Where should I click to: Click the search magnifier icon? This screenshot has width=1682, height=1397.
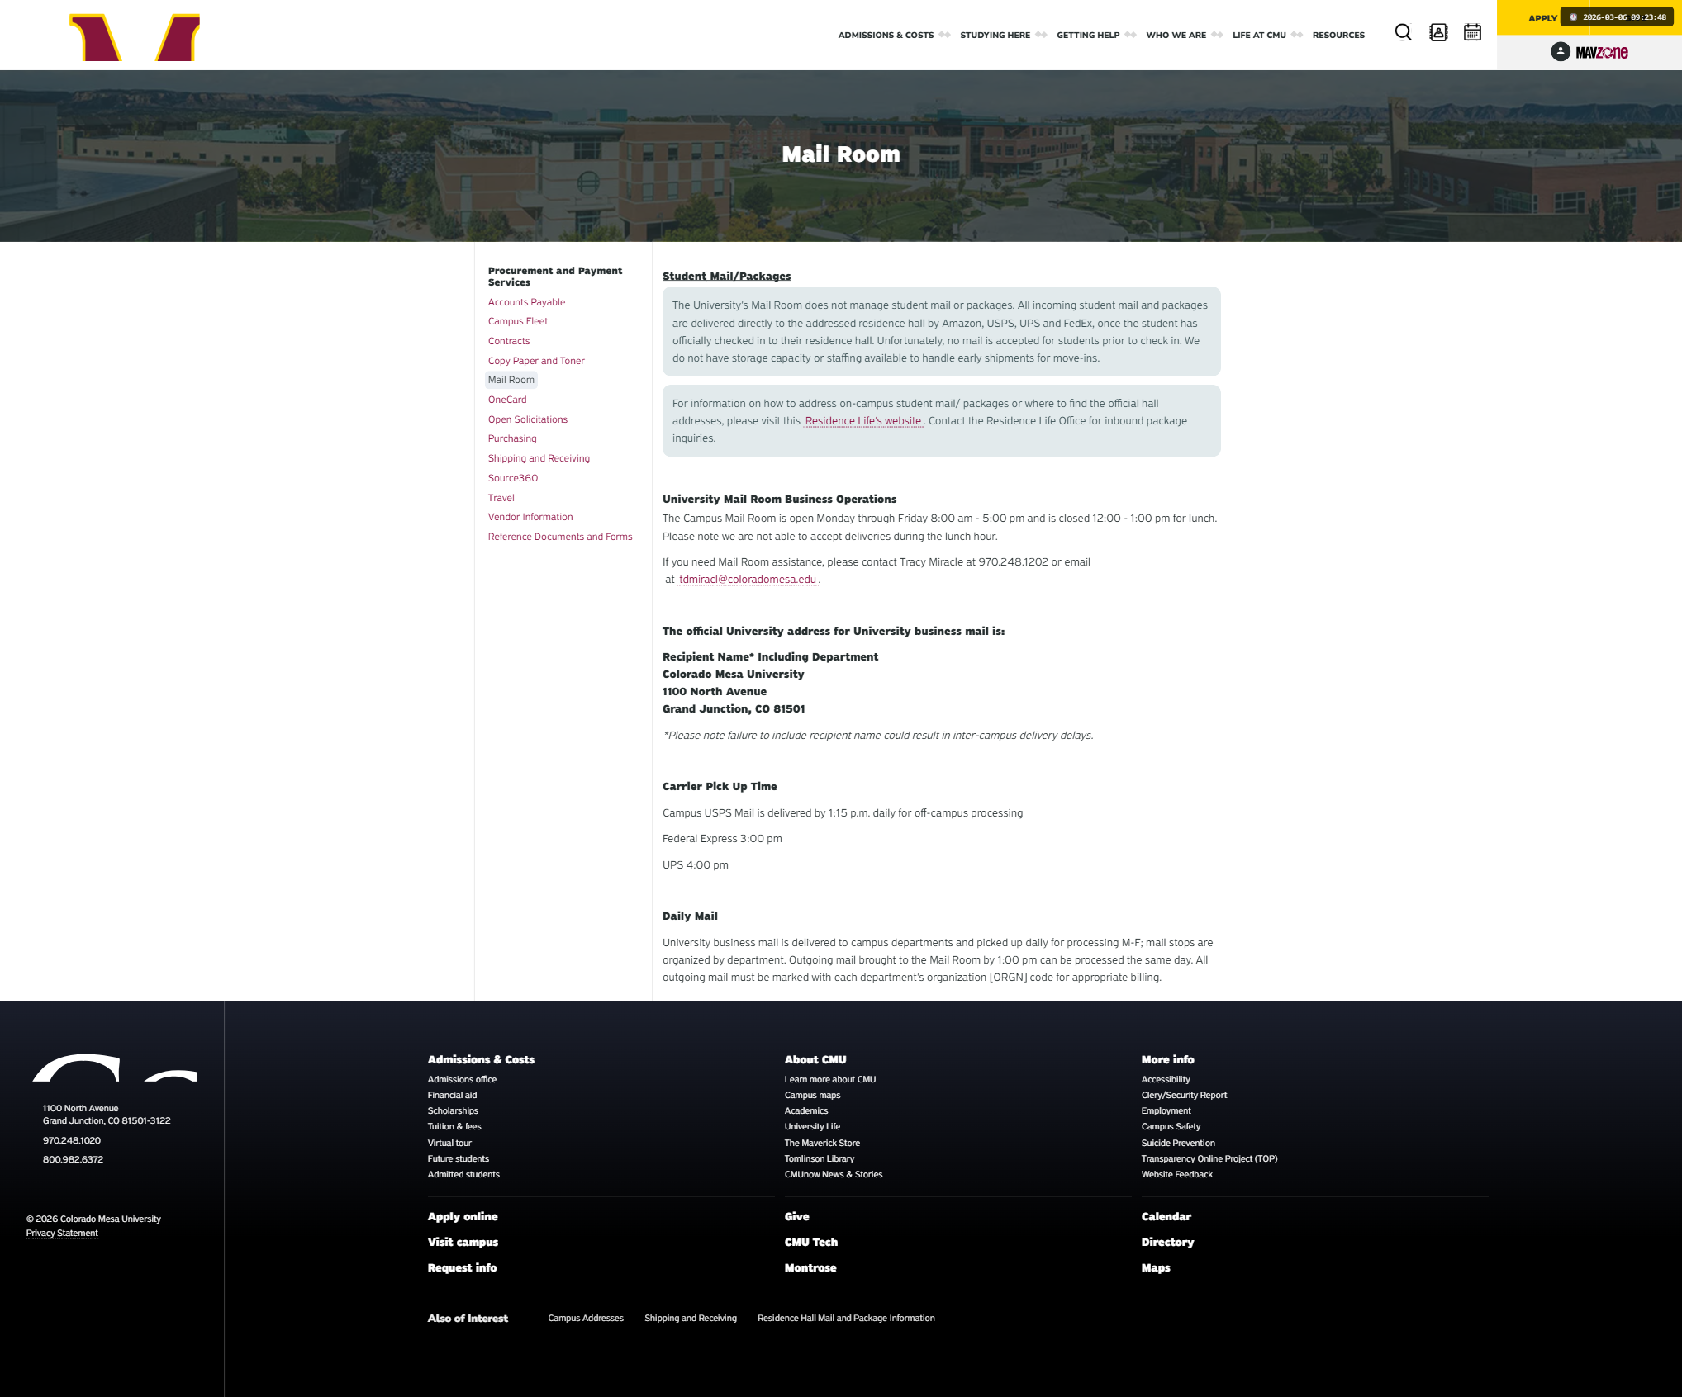[x=1403, y=33]
